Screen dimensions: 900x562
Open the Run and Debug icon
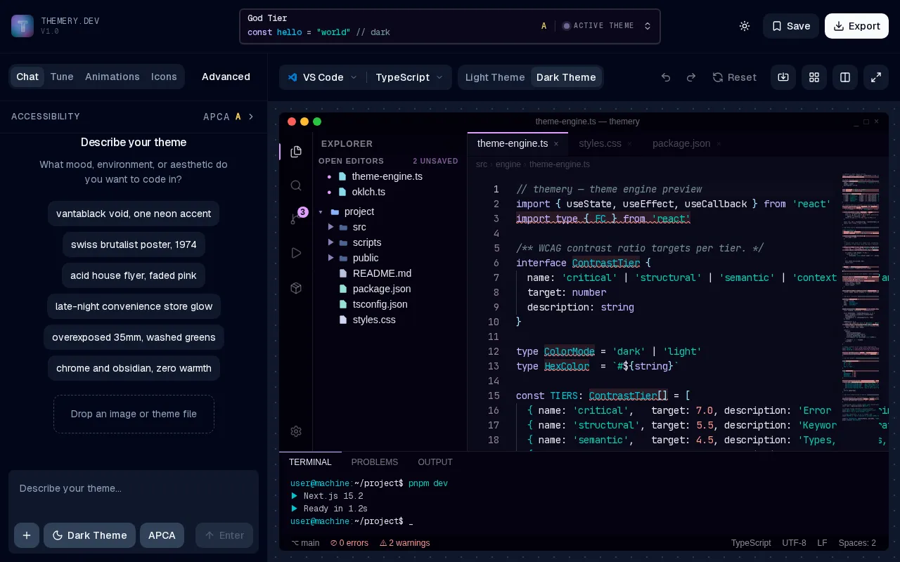[296, 253]
